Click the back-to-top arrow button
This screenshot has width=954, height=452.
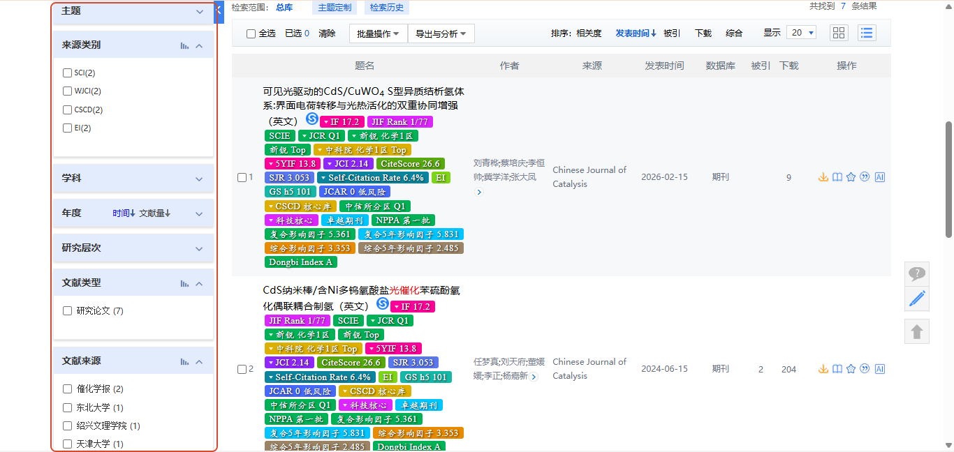(x=917, y=331)
